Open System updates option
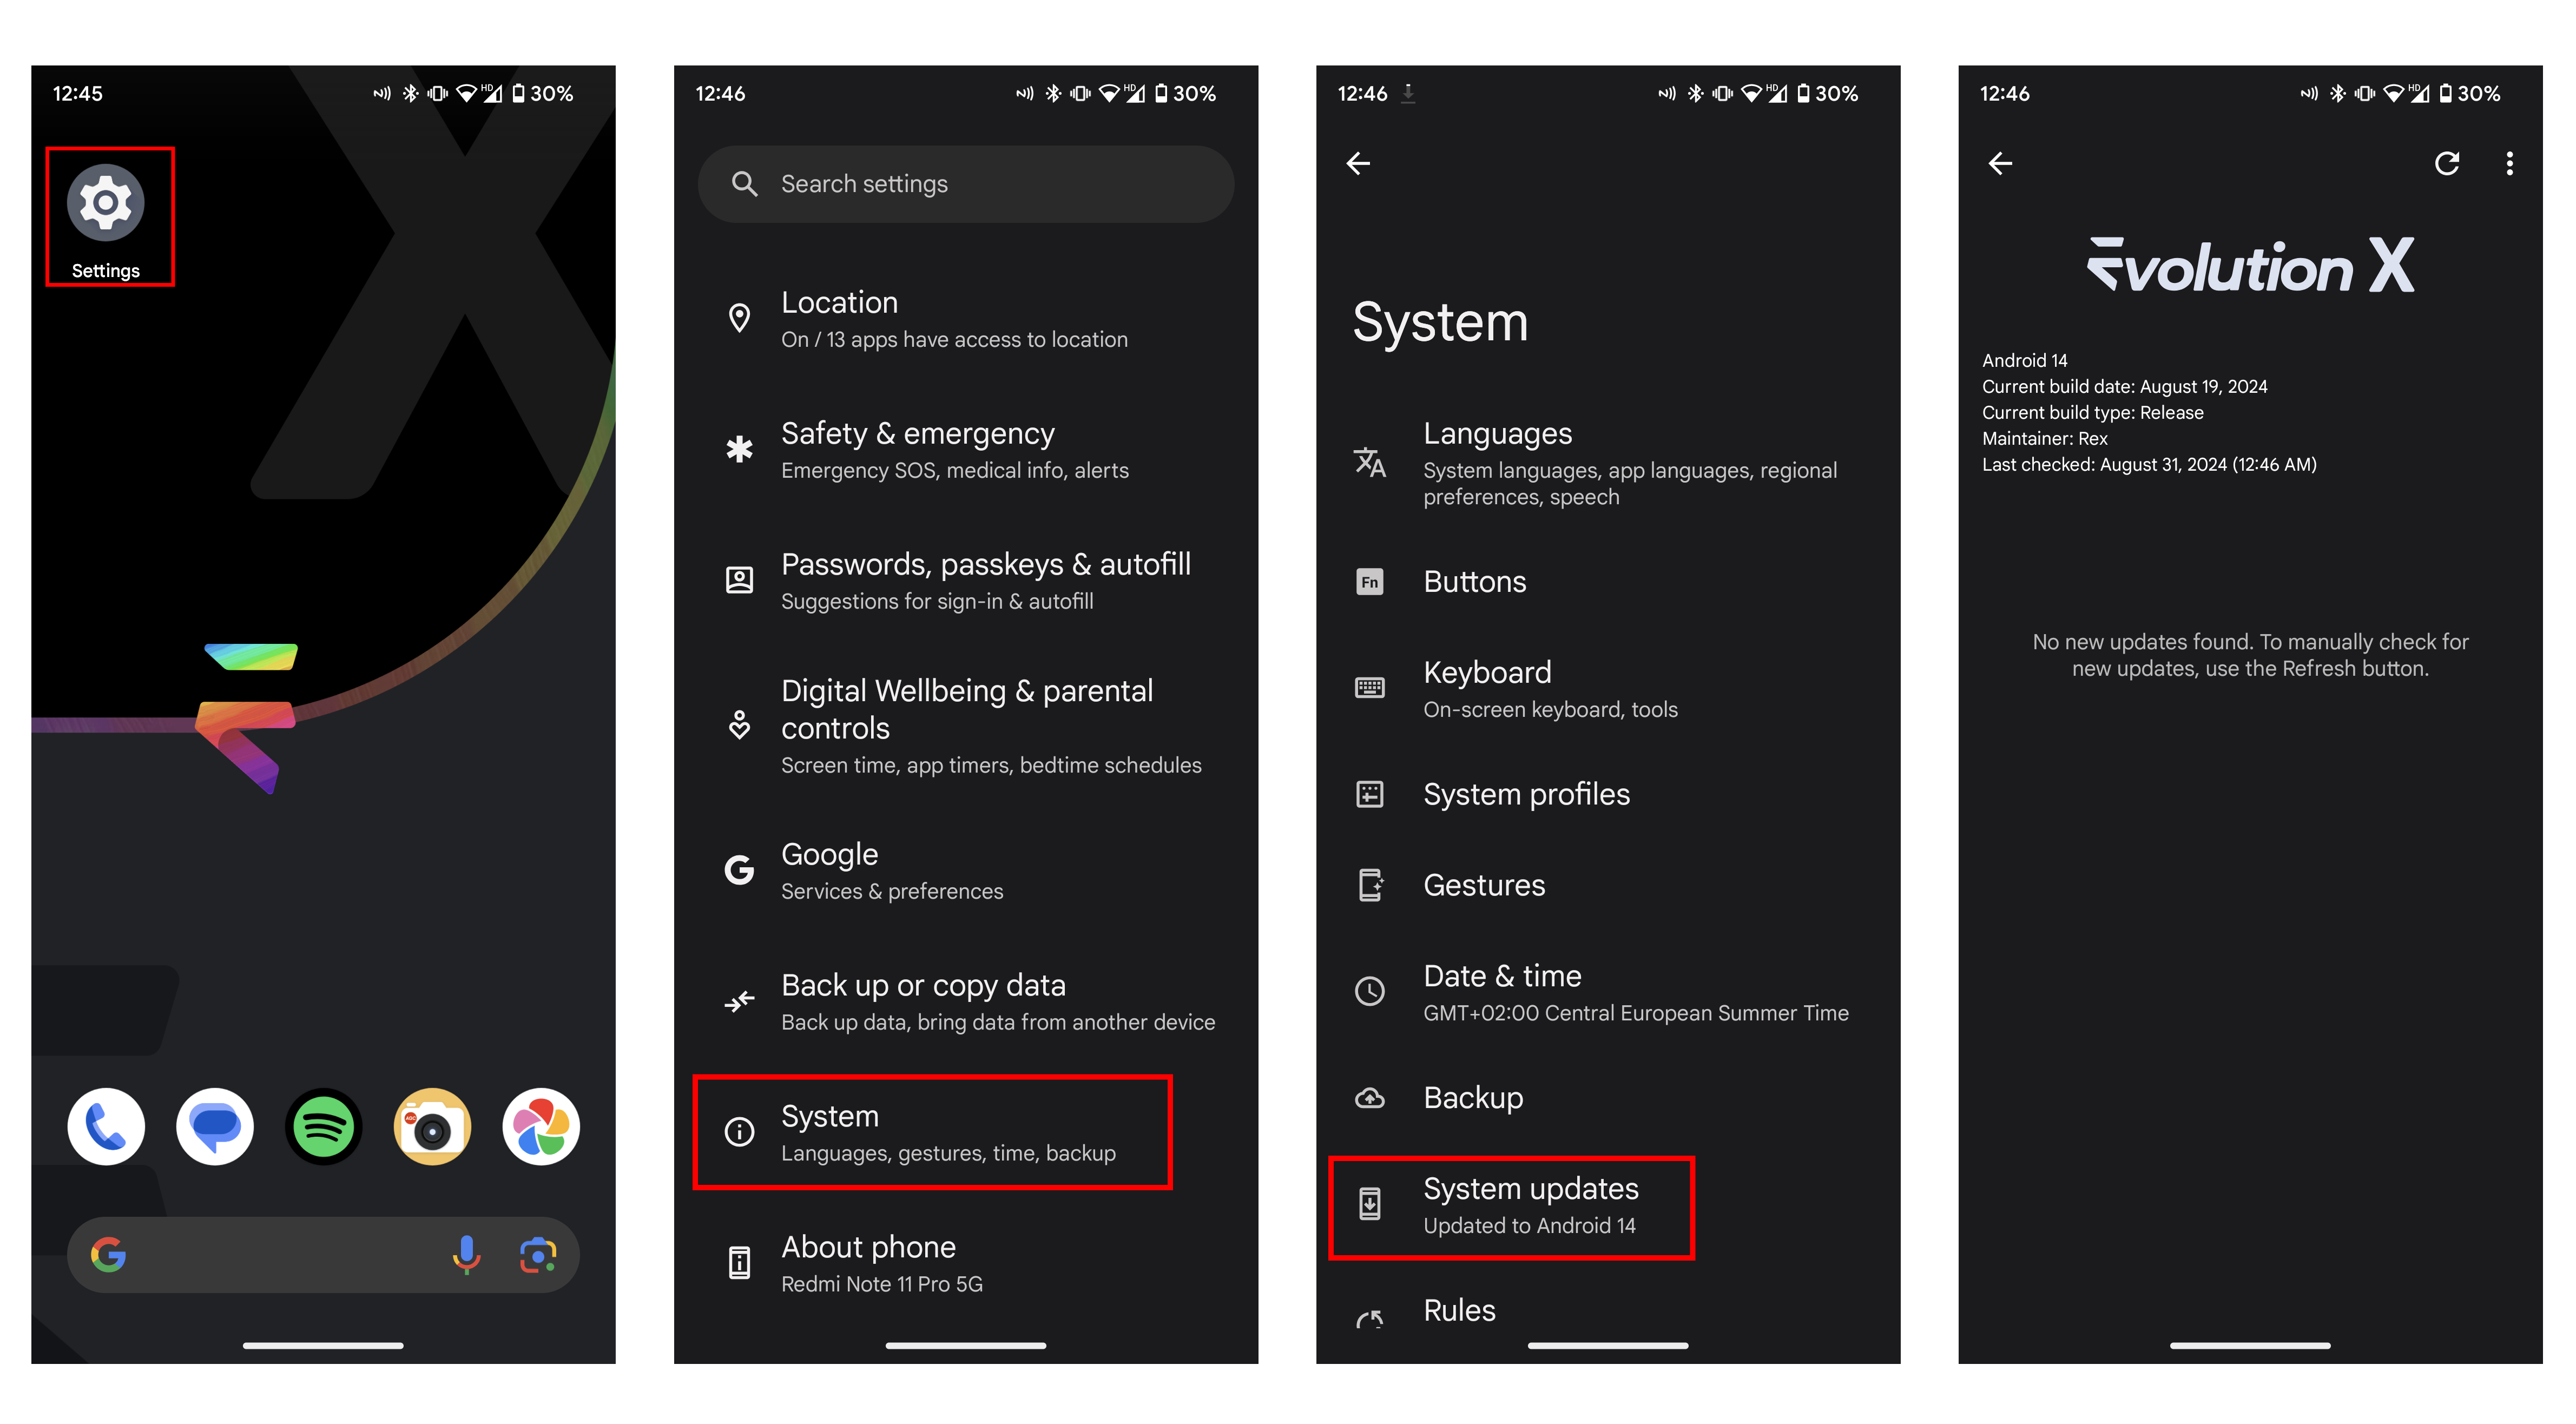2576x1424 pixels. pos(1511,1206)
